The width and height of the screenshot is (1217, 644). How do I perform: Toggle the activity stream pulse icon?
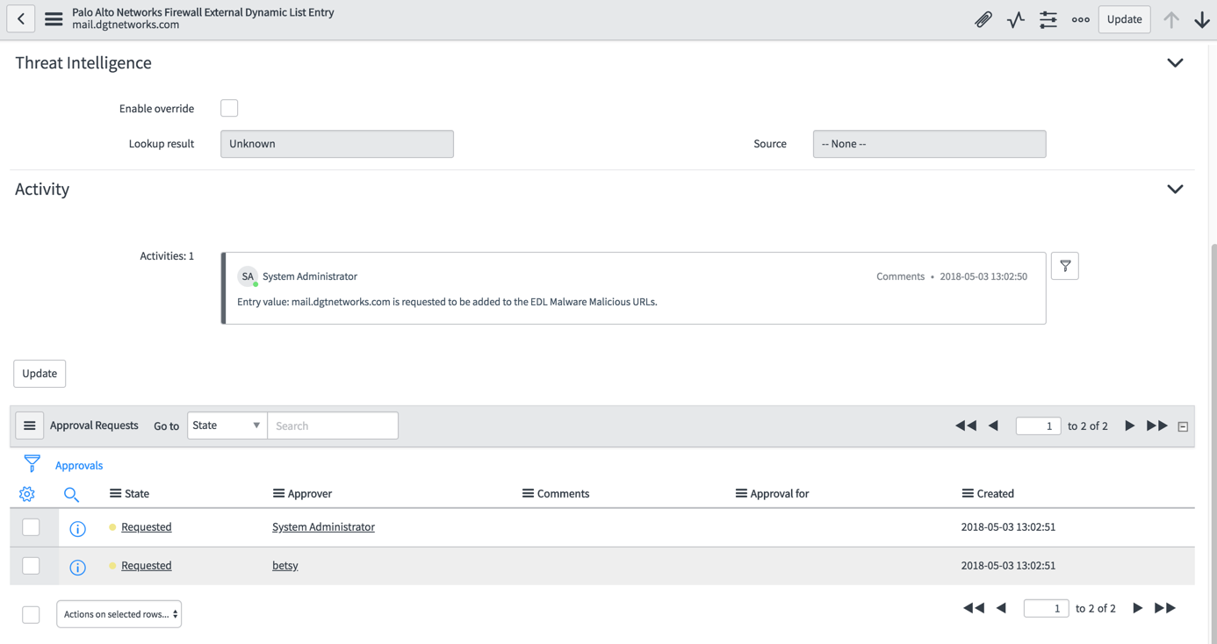point(1016,19)
